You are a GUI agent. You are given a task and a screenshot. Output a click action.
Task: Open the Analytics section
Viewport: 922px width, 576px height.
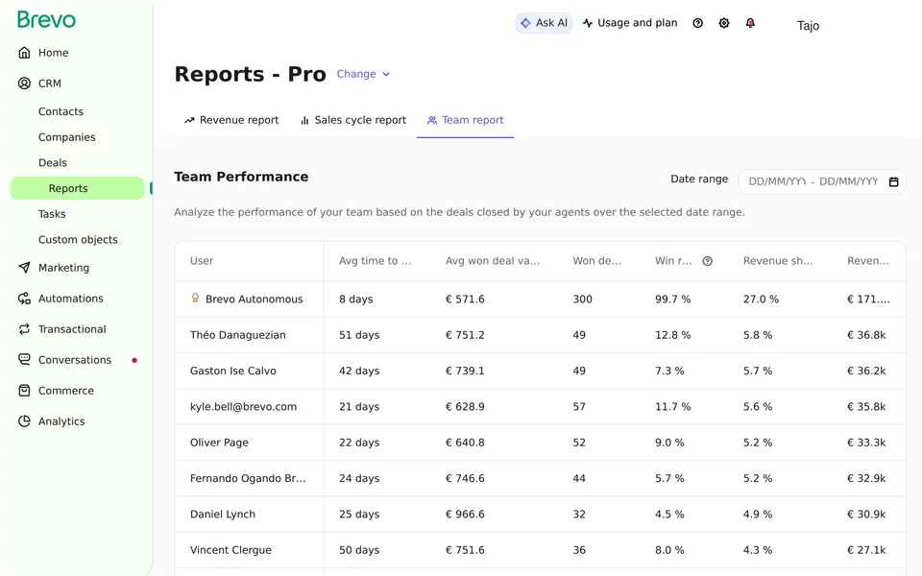pos(61,421)
